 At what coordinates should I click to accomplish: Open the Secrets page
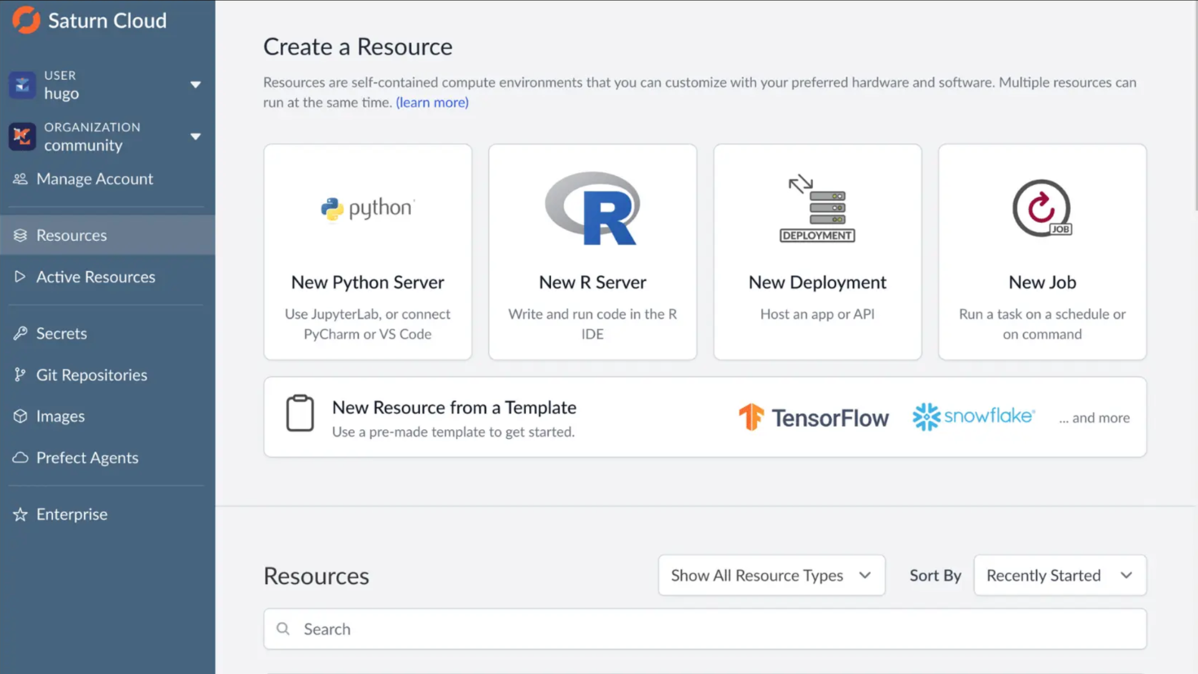(x=107, y=333)
